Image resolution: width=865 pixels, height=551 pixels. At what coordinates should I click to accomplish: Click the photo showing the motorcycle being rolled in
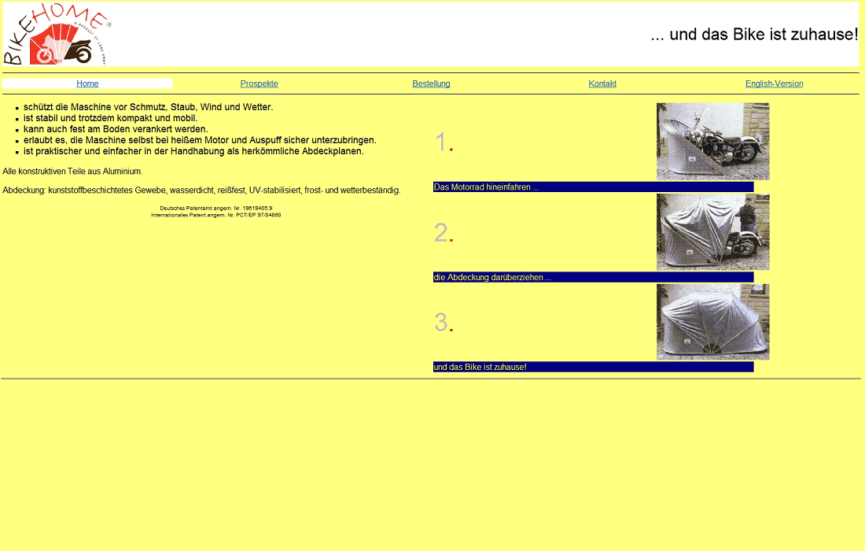click(712, 141)
